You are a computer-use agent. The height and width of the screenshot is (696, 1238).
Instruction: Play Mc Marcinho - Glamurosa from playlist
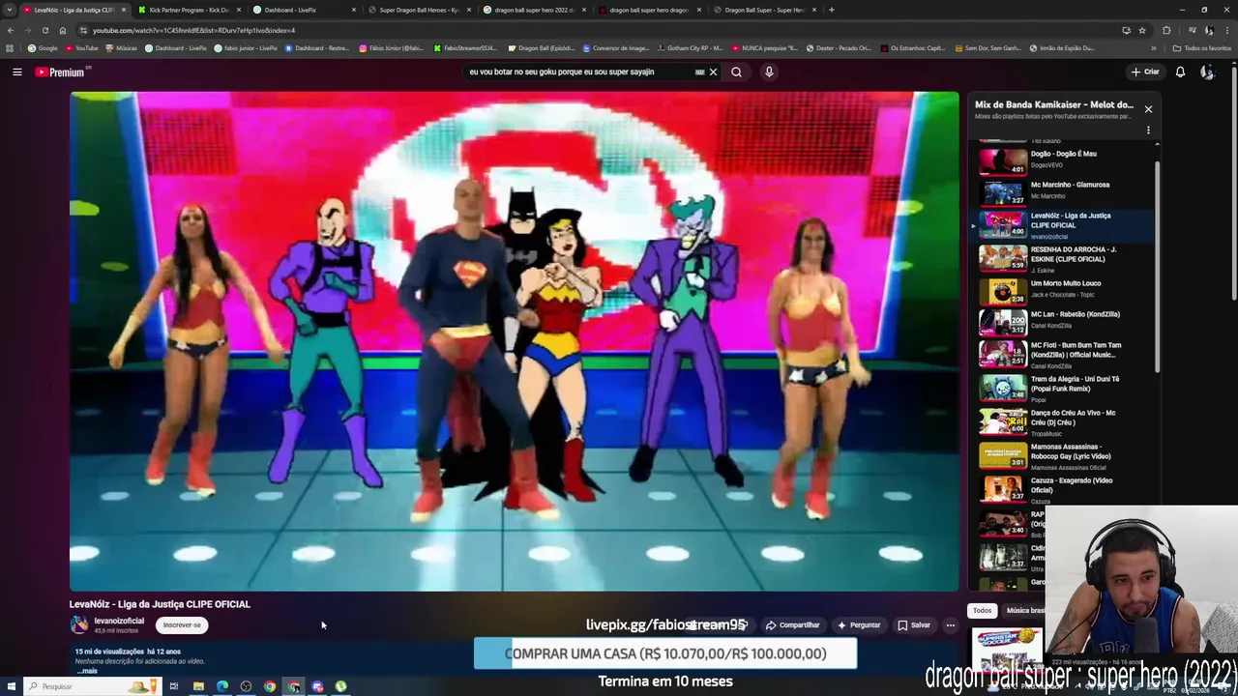(1062, 191)
